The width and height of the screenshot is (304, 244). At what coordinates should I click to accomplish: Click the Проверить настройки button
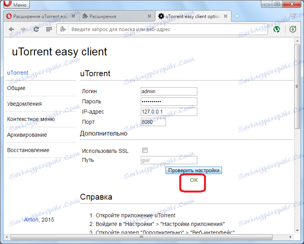click(194, 171)
